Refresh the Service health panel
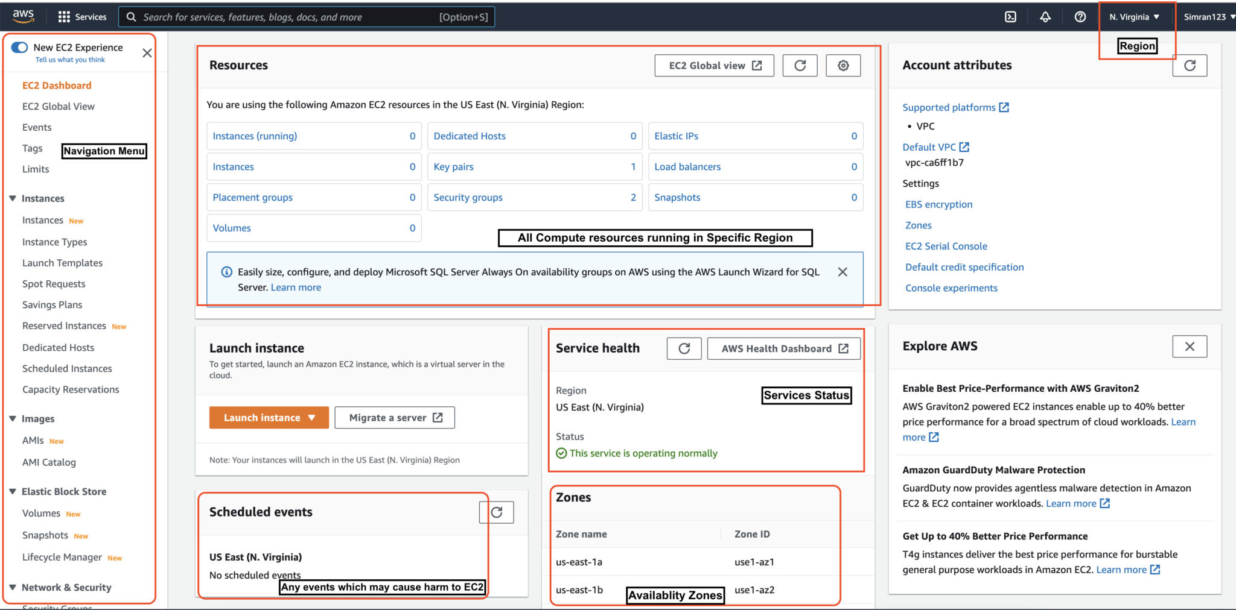Screen dimensions: 1236x610 [x=684, y=348]
